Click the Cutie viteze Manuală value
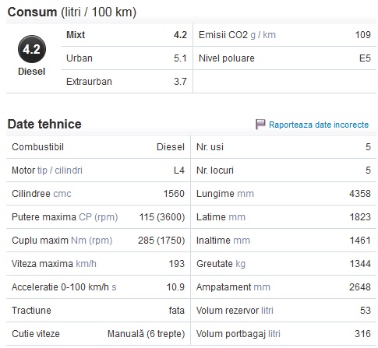Viewport: 378px width, 348px height. click(147, 334)
